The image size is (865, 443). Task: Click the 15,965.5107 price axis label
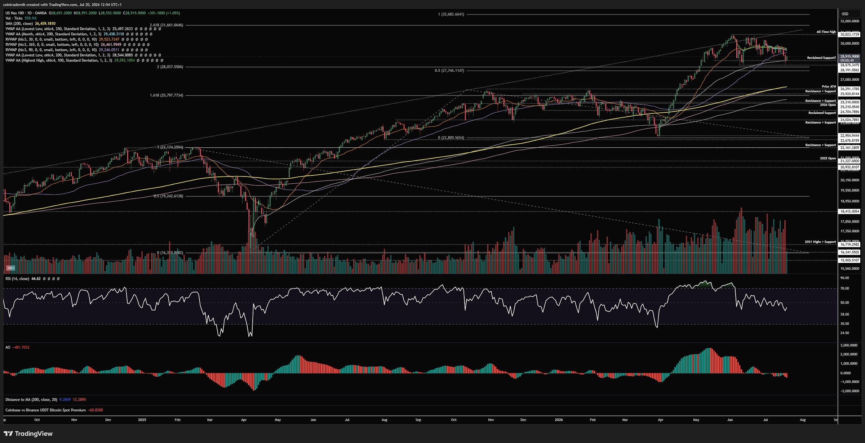850,260
